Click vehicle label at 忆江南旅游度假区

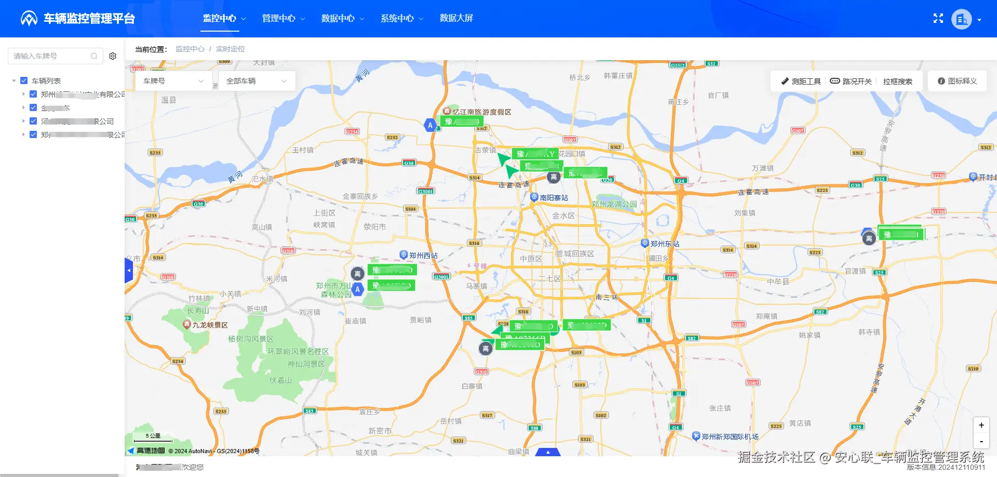462,121
